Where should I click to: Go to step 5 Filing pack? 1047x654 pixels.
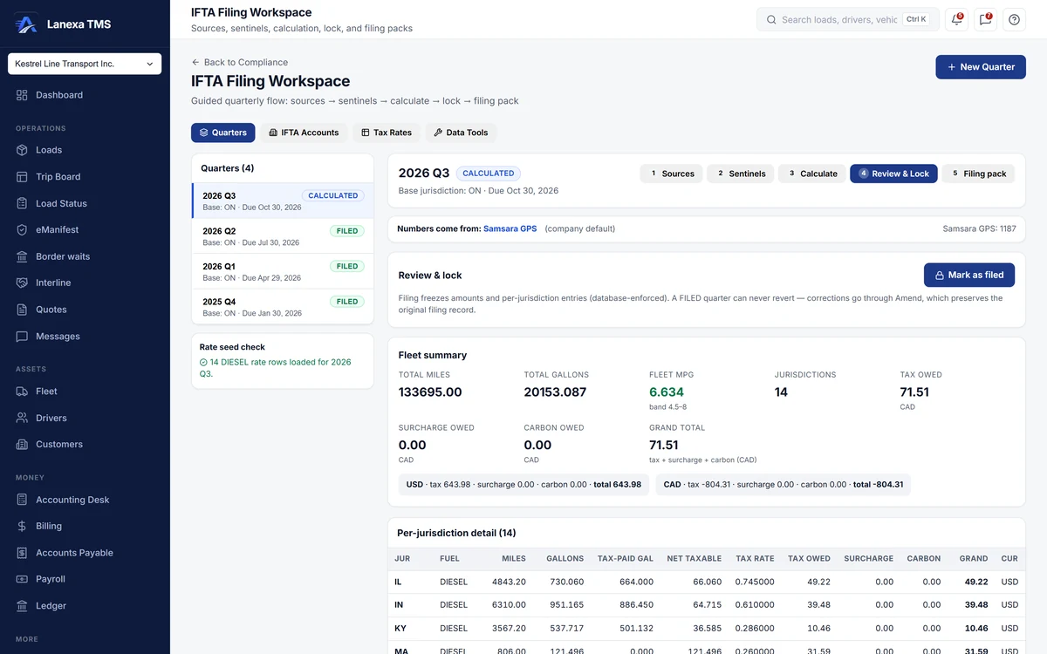point(978,174)
